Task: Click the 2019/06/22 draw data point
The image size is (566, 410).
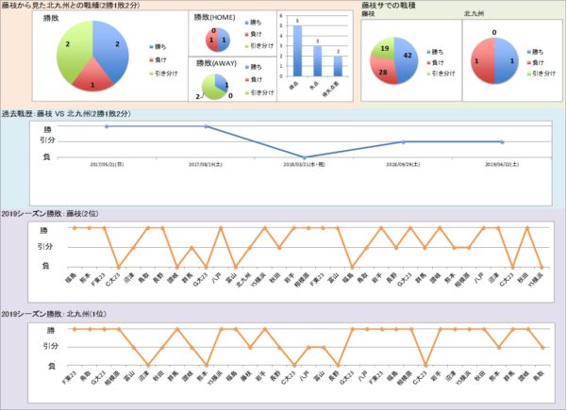Action: [498, 141]
